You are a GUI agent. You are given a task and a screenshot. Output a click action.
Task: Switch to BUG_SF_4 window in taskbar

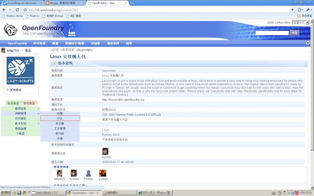pos(155,192)
